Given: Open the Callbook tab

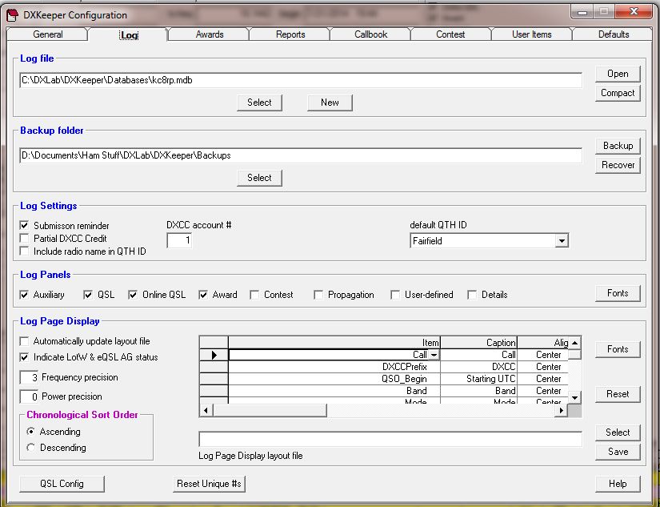Looking at the screenshot, I should tap(370, 34).
